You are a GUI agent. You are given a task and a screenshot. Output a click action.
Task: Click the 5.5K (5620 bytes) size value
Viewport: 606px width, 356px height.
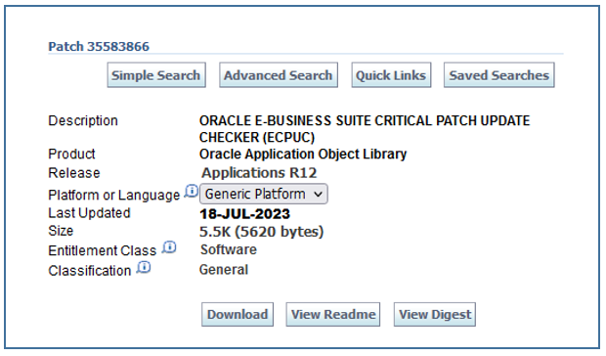[x=262, y=232]
